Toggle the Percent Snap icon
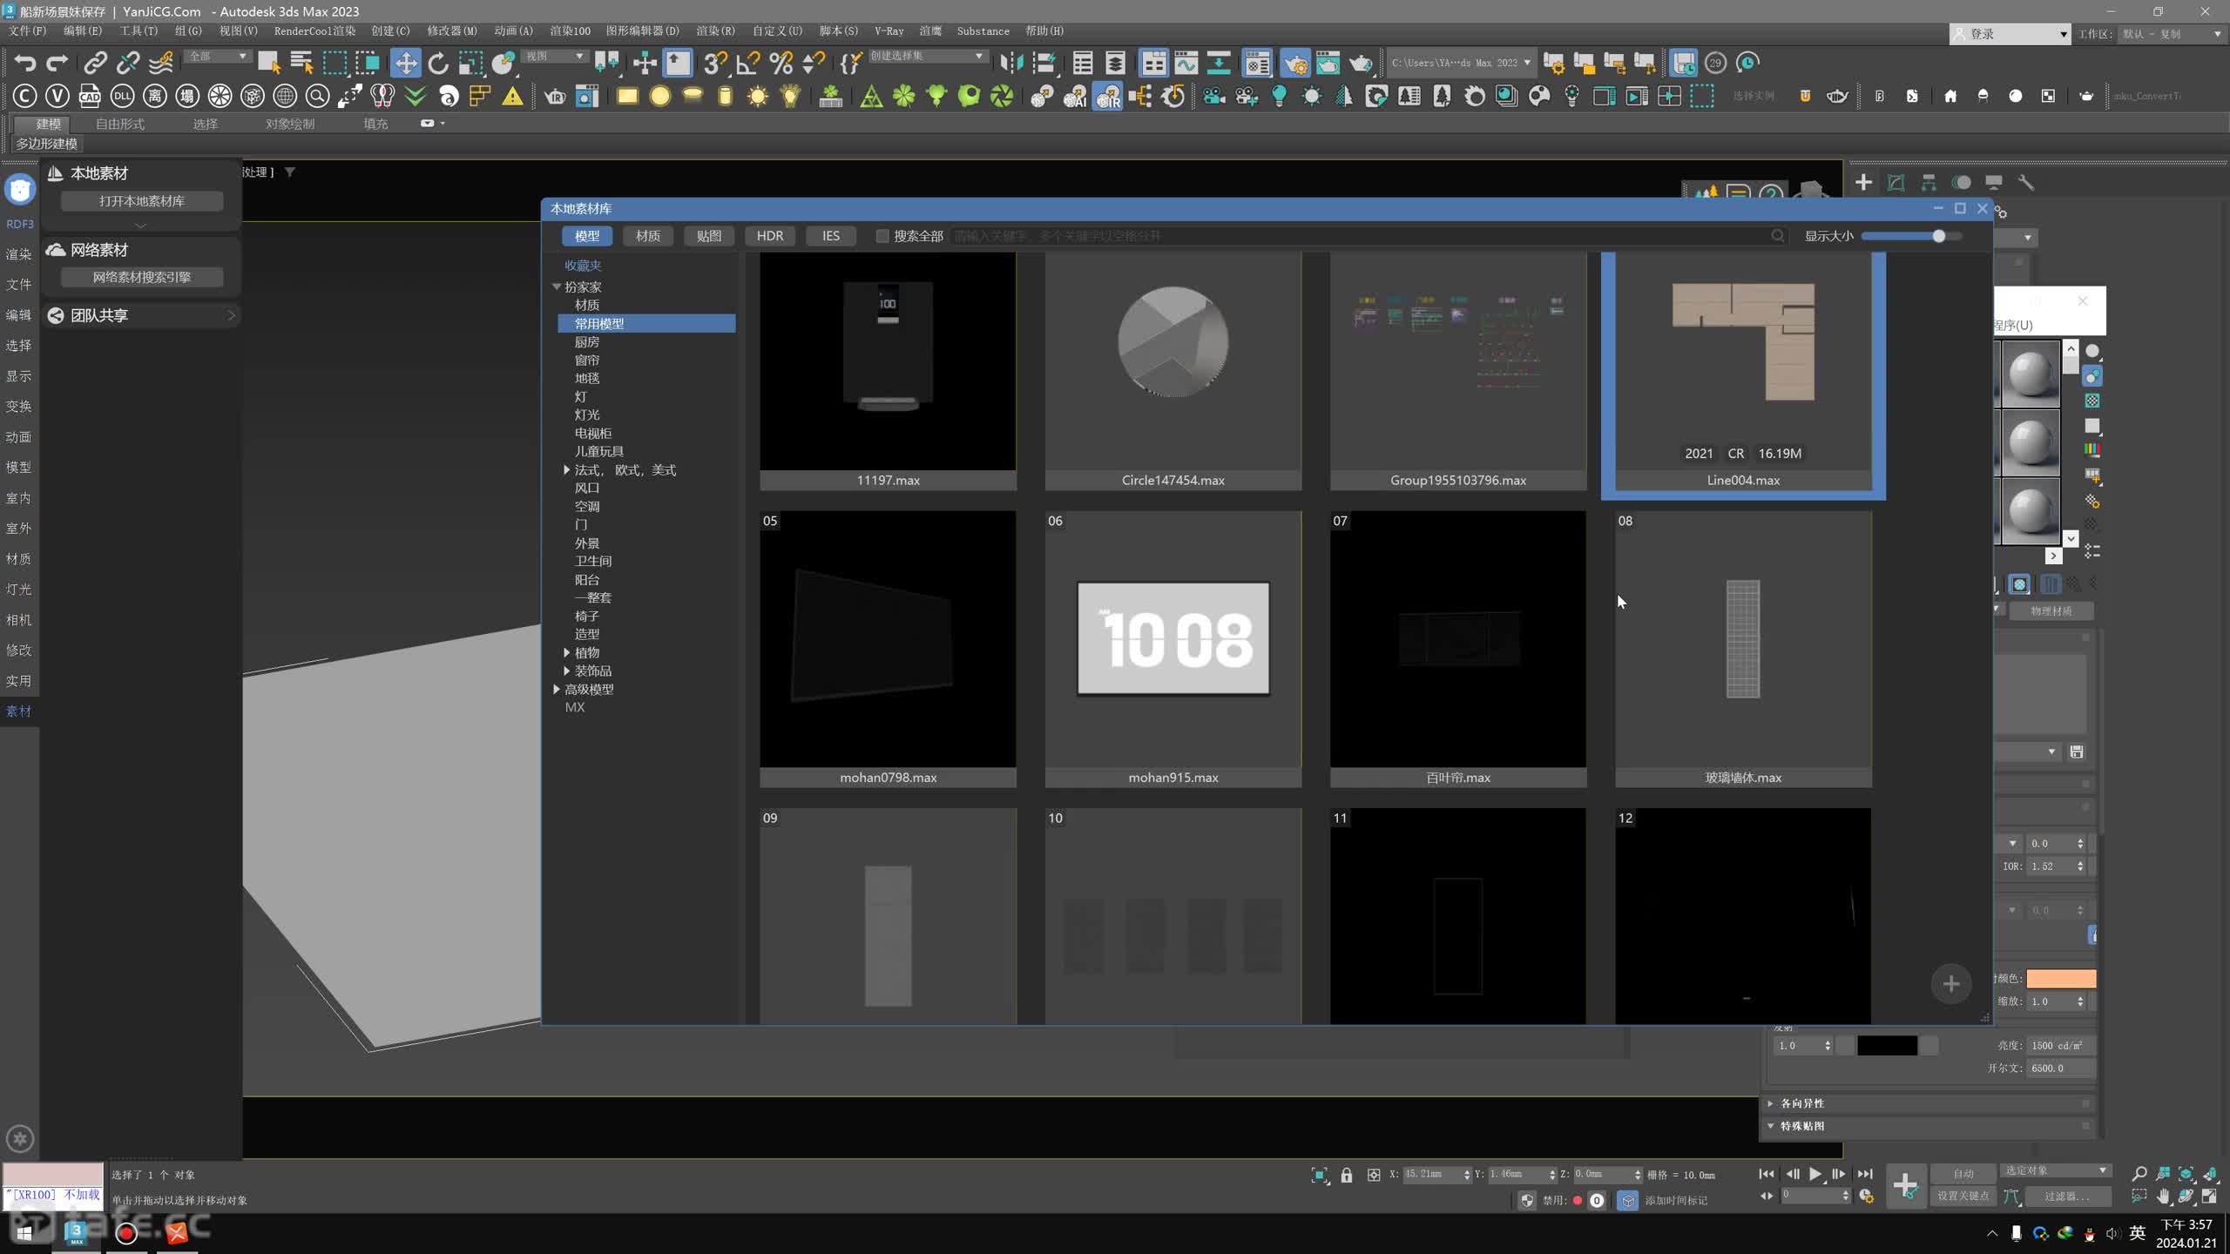Image resolution: width=2230 pixels, height=1254 pixels. 781,63
